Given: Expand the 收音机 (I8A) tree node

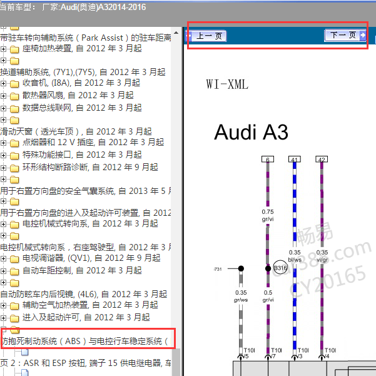Looking at the screenshot, I should pos(3,83).
